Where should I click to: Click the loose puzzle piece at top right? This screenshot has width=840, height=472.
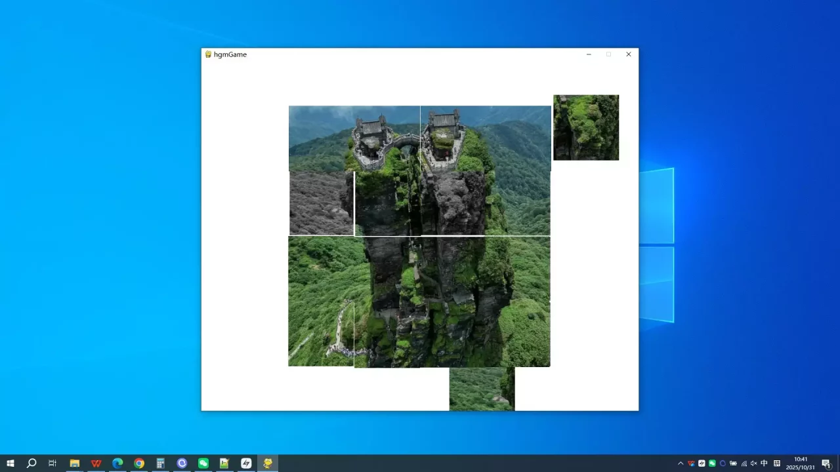[x=585, y=127]
